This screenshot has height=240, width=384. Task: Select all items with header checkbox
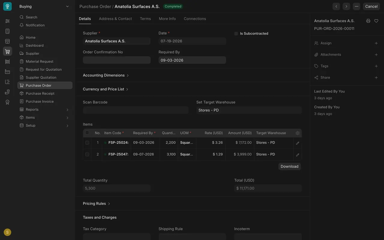(x=87, y=133)
